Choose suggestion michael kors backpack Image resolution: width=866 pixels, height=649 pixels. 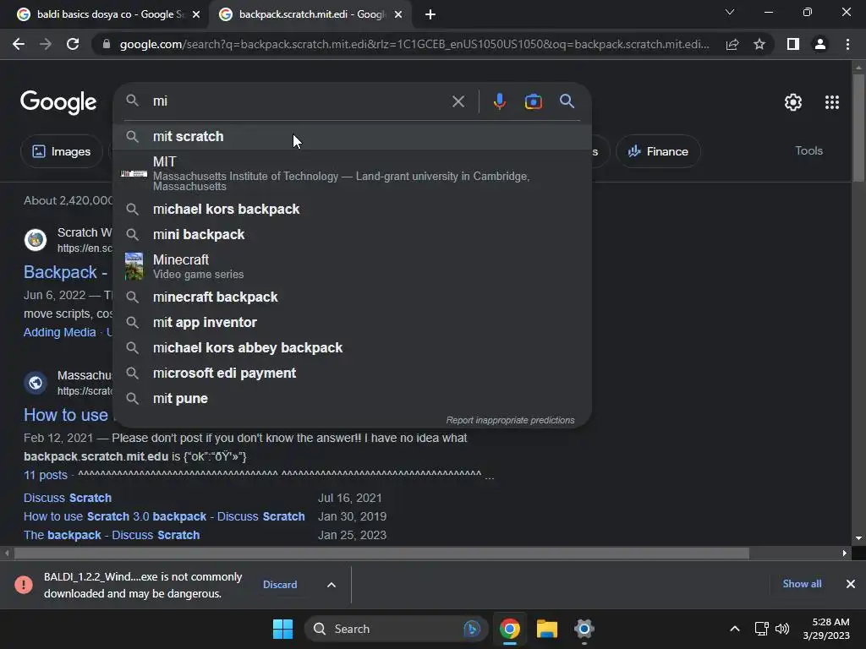pyautogui.click(x=353, y=210)
